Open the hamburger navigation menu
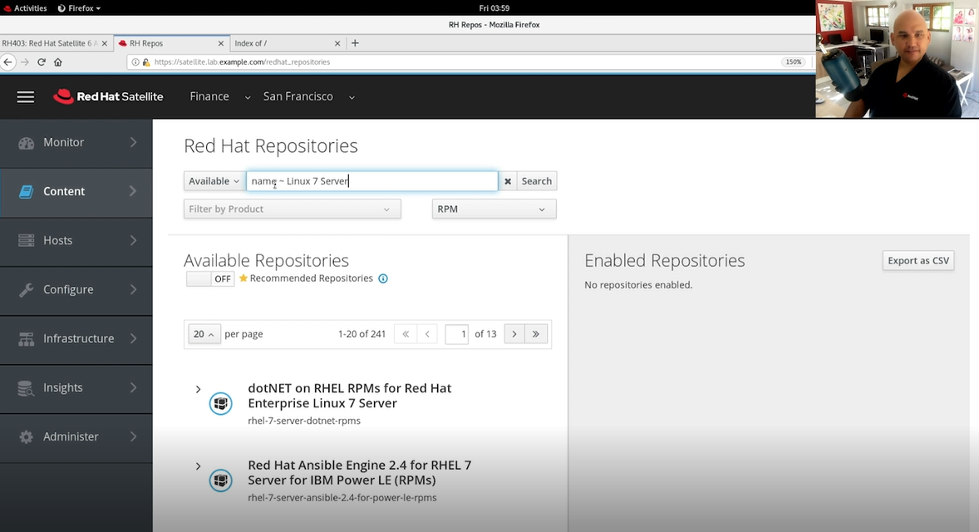Viewport: 979px width, 532px height. [26, 96]
